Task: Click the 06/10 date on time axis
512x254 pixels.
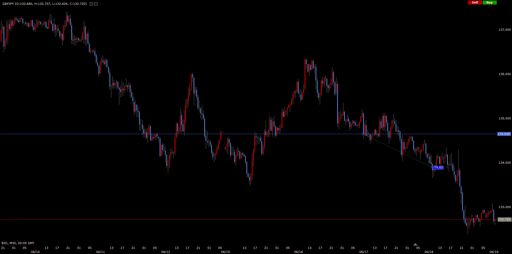Action: point(35,252)
